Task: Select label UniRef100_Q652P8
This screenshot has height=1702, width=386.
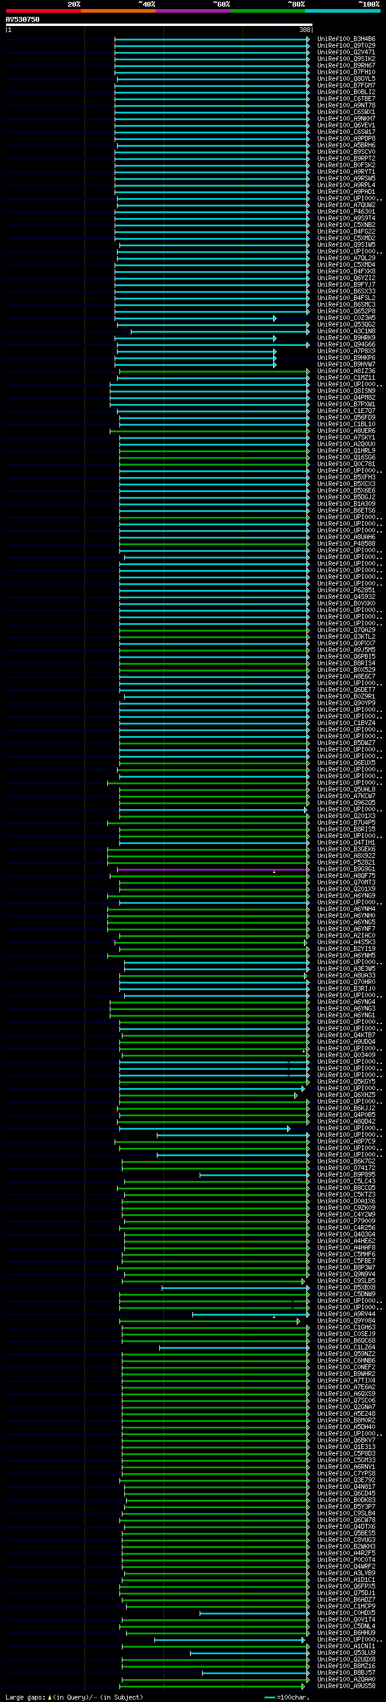Action: (346, 312)
